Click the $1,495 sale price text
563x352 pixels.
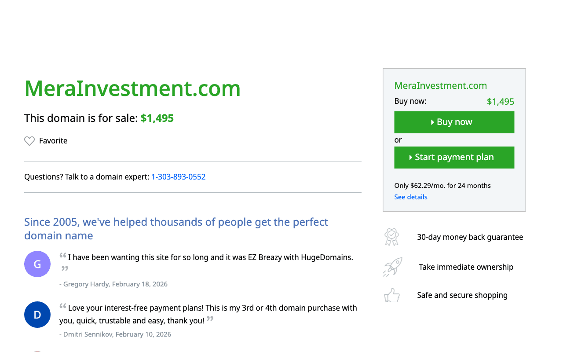(157, 118)
